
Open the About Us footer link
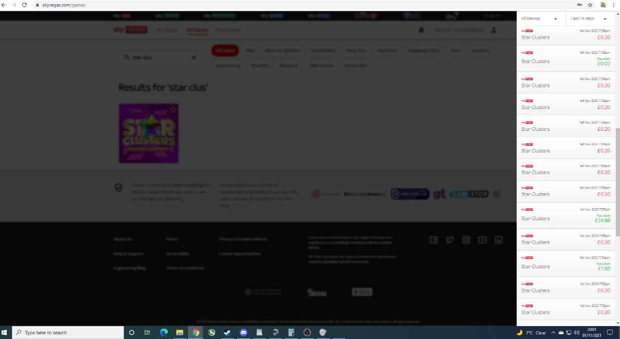coord(122,239)
